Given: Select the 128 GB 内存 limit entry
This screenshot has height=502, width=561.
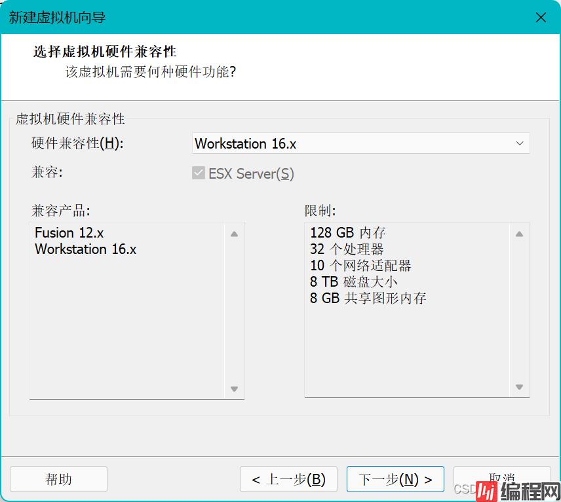Looking at the screenshot, I should click(x=348, y=232).
